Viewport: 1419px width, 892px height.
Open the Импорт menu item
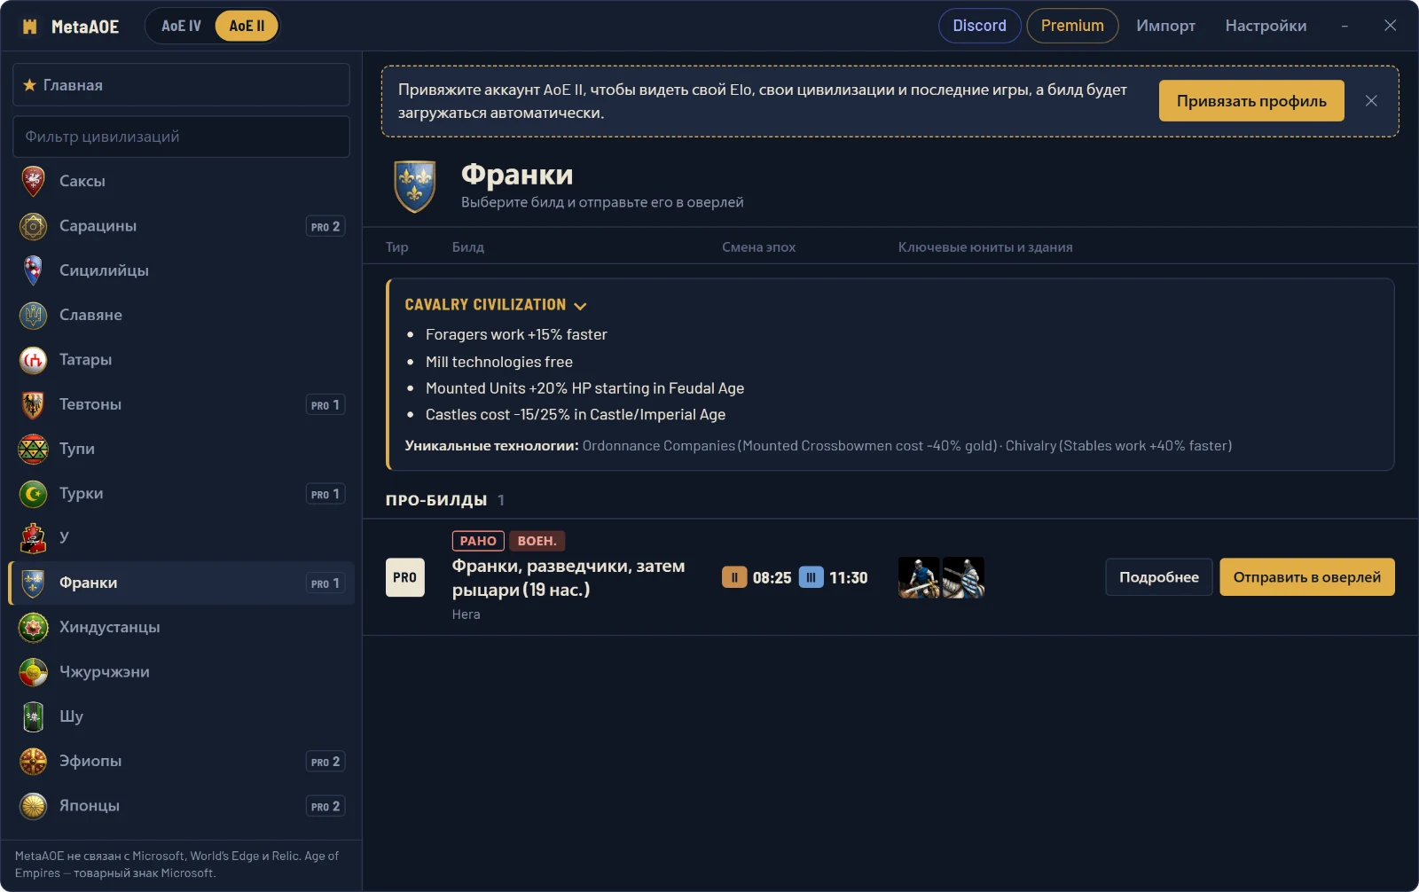(1165, 26)
